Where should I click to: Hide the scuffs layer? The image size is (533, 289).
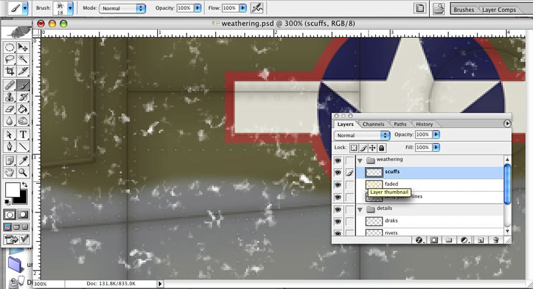[x=338, y=172]
